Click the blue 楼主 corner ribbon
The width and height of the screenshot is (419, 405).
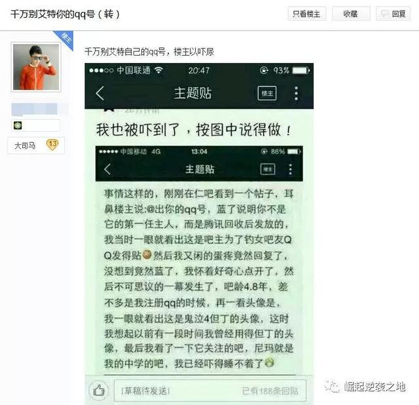(65, 39)
